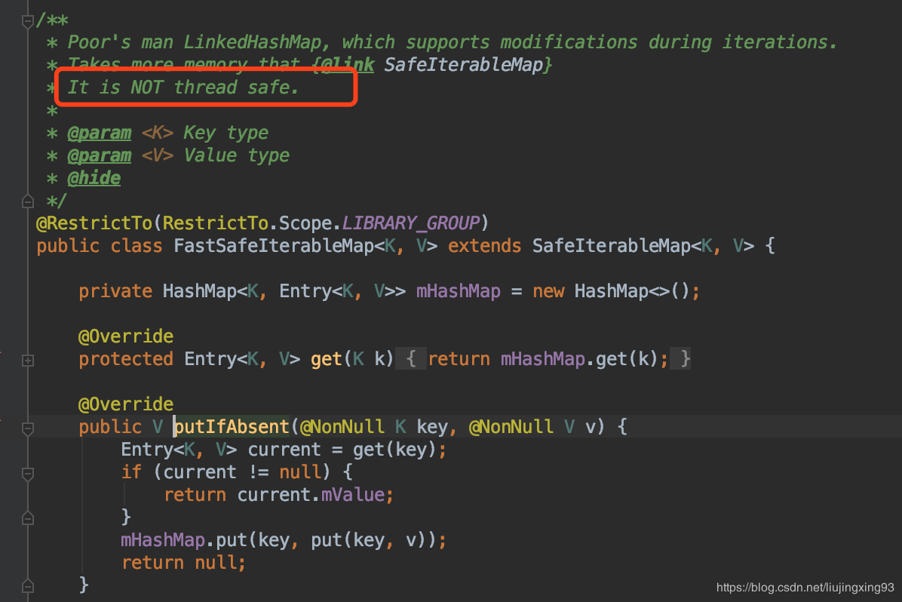The height and width of the screenshot is (602, 902).
Task: Click the if block closing fold marker
Action: click(x=27, y=518)
